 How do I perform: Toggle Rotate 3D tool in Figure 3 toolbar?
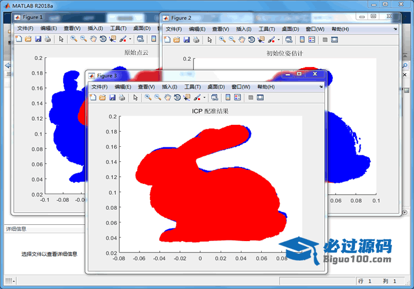[177, 98]
